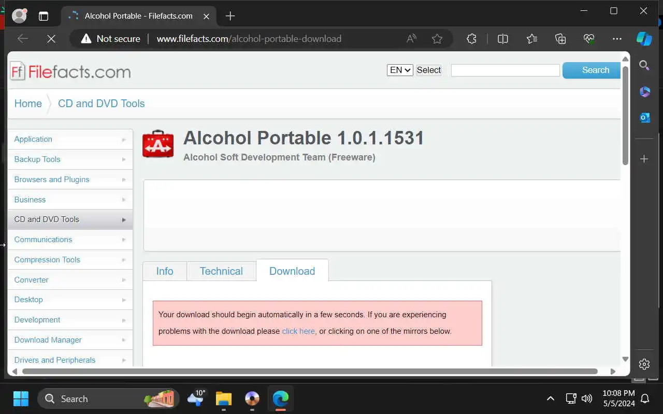Click the Edge icon on taskbar
Viewport: 663px width, 414px height.
(x=280, y=398)
